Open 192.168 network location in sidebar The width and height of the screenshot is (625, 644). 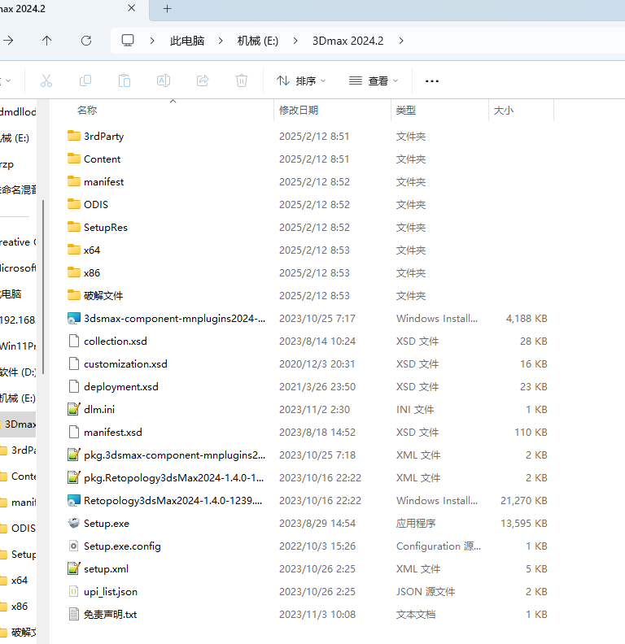pyautogui.click(x=18, y=320)
